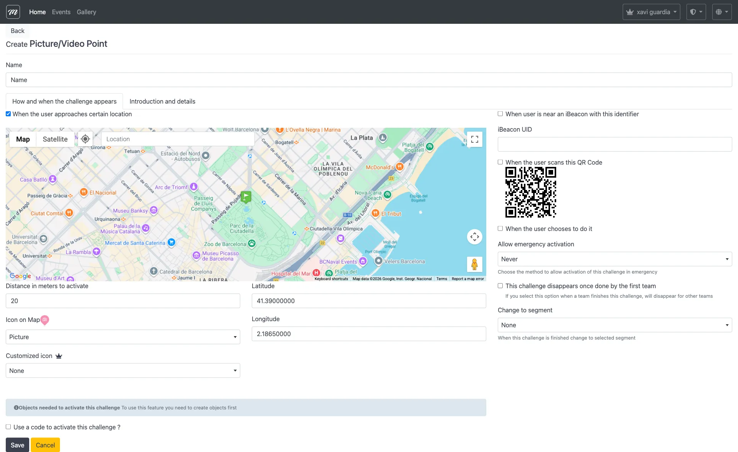Viewport: 738px width, 452px height.
Task: Click the Street View pegman icon
Action: 475,264
